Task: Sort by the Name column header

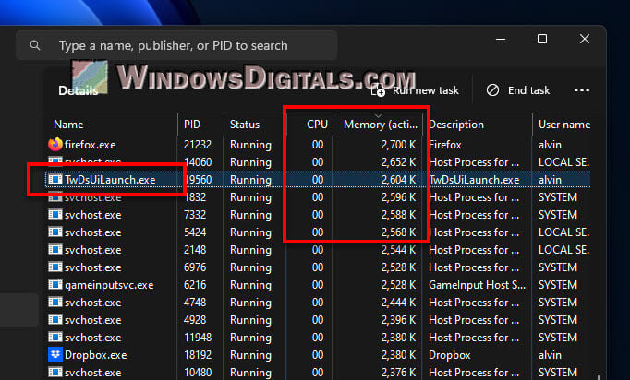Action: [68, 125]
